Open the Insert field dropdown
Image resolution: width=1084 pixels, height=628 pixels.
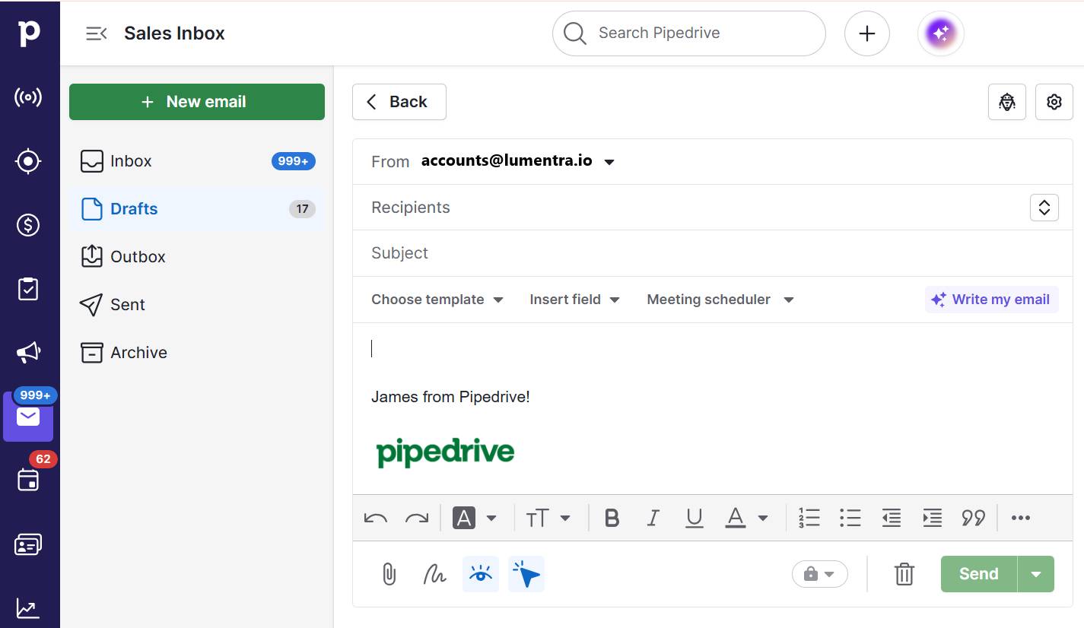click(574, 300)
